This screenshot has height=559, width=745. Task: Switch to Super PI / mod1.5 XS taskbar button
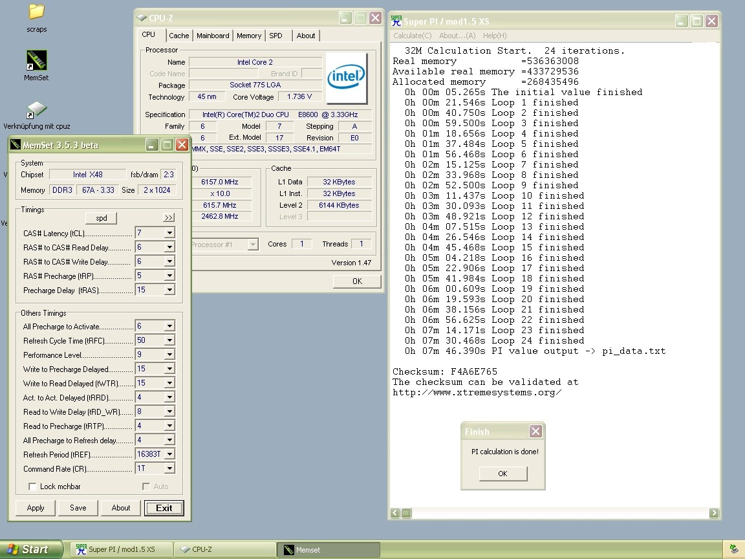click(x=122, y=549)
